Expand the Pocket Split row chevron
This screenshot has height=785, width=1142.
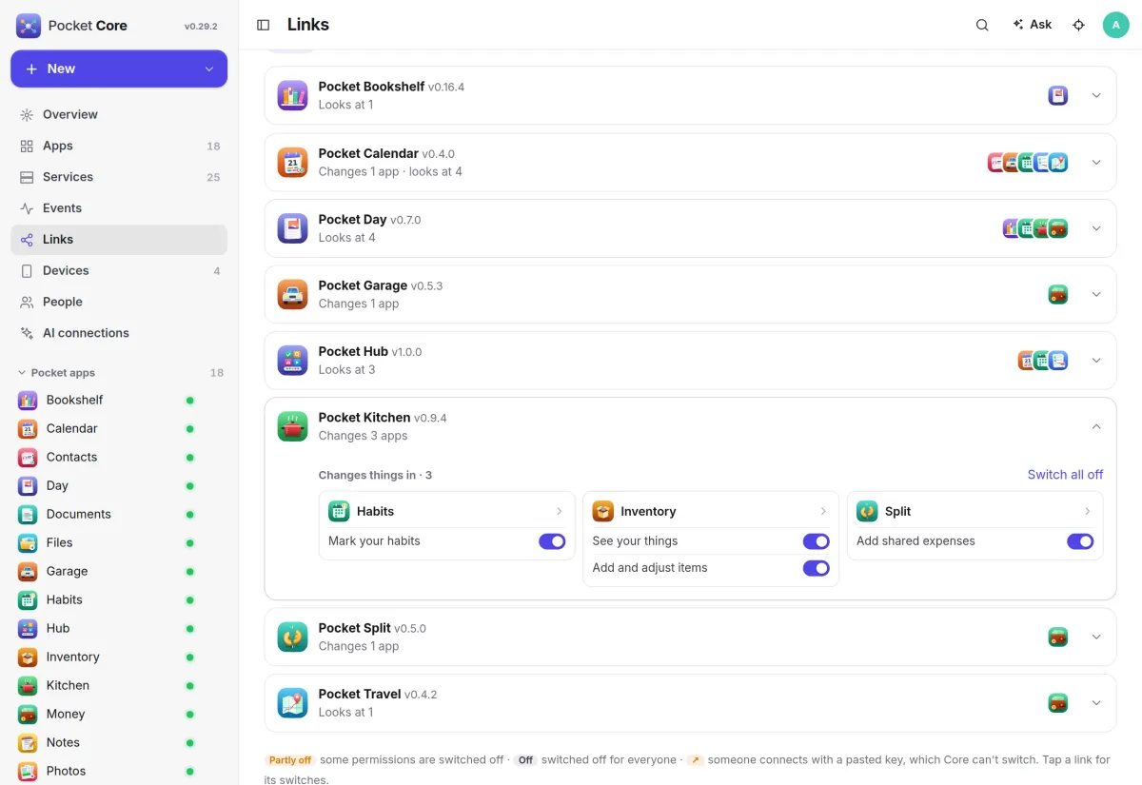tap(1096, 637)
